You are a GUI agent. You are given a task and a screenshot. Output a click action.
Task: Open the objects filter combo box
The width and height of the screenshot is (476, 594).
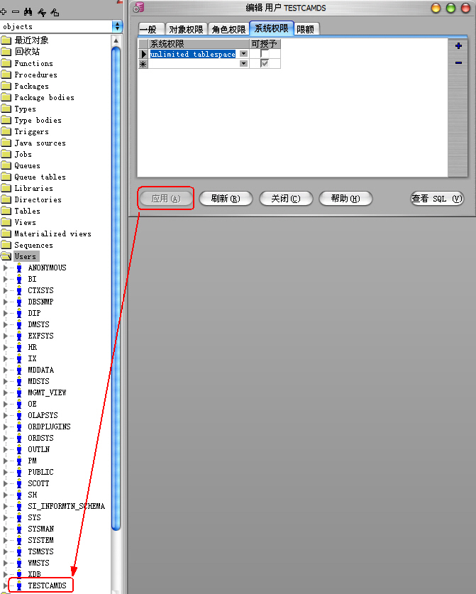click(117, 26)
